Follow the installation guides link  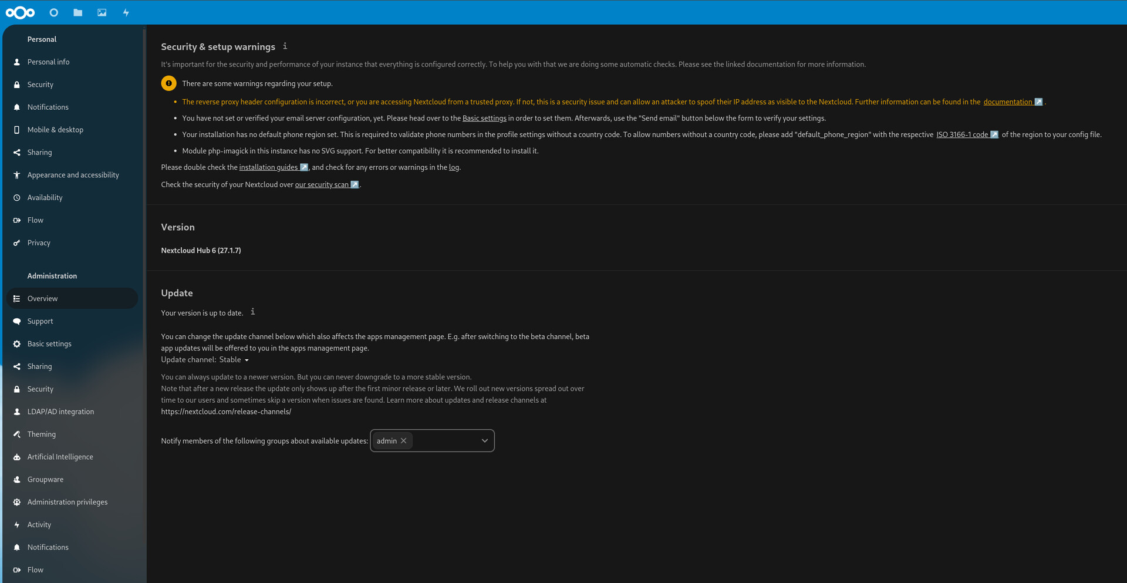[269, 167]
